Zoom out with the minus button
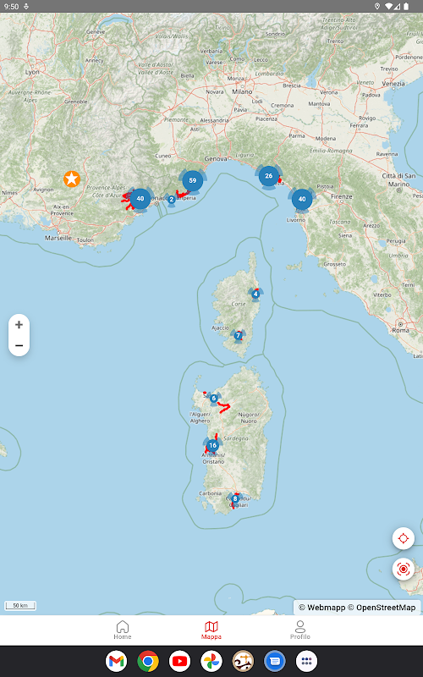 (x=19, y=345)
